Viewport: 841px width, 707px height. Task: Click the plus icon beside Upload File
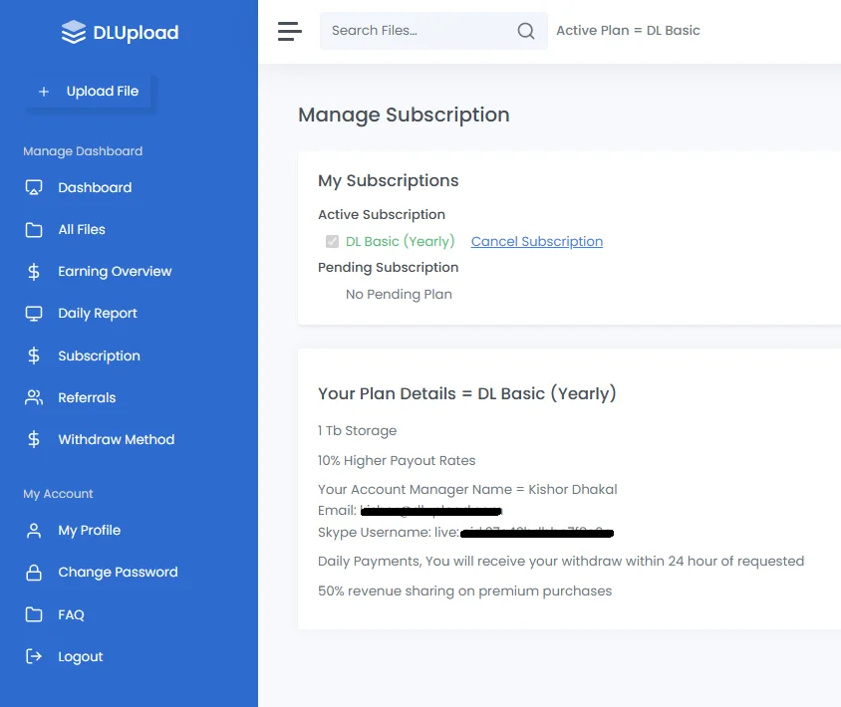click(x=44, y=92)
